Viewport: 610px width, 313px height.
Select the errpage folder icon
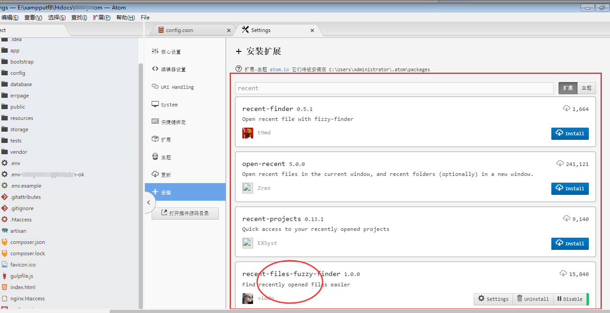click(x=5, y=95)
